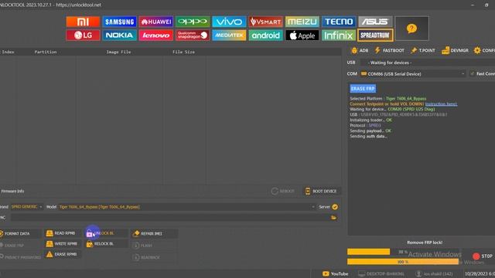
Task: Select the Apple brand tile
Action: tap(302, 36)
